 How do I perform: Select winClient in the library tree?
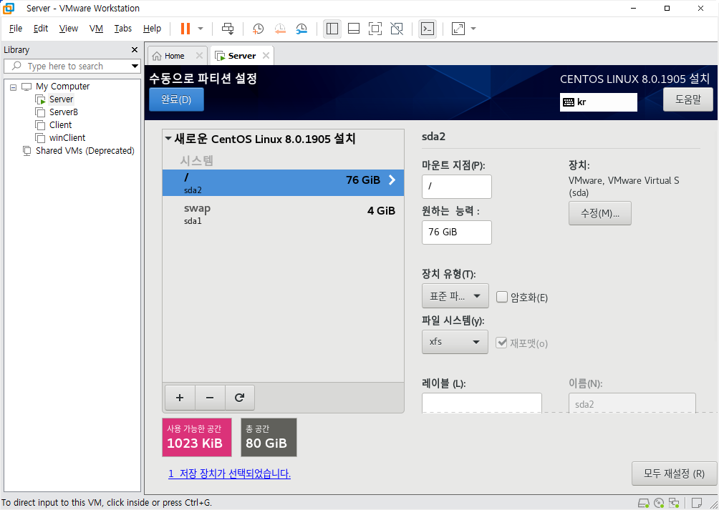tap(67, 138)
